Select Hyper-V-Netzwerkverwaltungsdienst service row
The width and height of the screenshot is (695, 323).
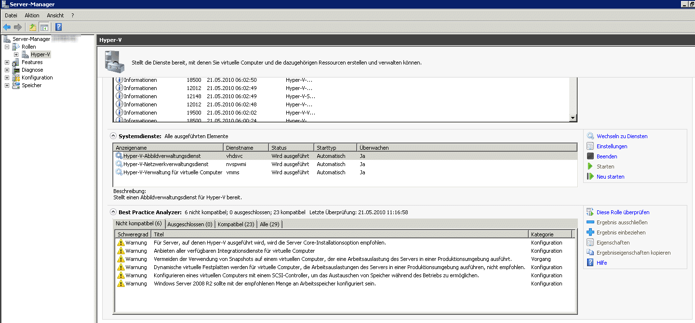click(x=345, y=164)
